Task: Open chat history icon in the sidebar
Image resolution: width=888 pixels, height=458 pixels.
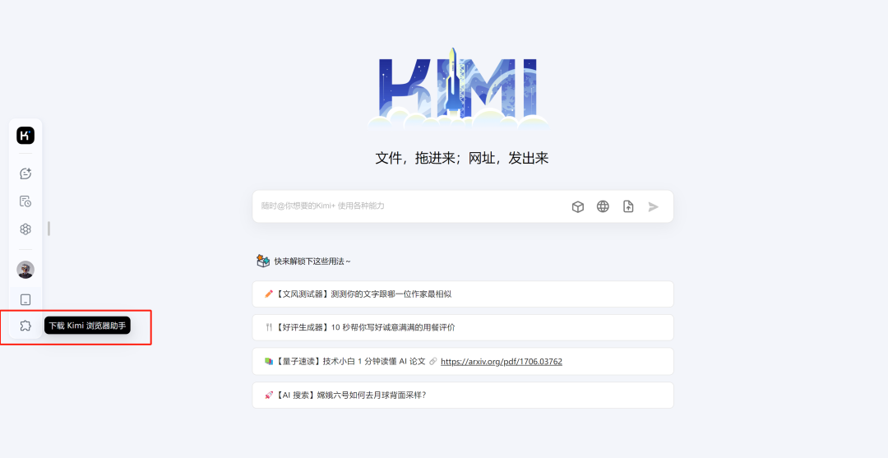Action: click(x=25, y=201)
